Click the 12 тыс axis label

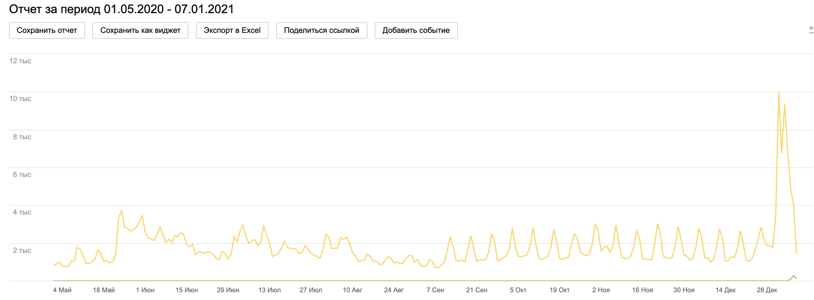(x=20, y=61)
